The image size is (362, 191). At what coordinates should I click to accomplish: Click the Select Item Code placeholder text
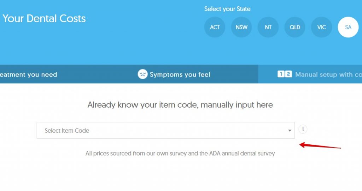[x=67, y=131]
